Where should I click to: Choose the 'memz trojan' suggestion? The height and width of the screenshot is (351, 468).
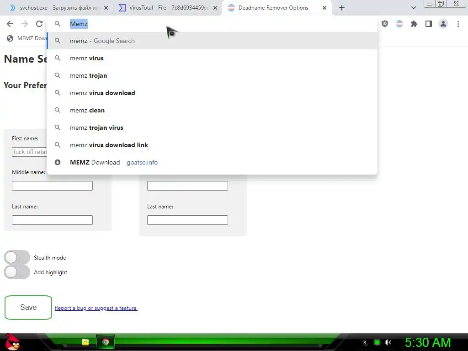212,75
